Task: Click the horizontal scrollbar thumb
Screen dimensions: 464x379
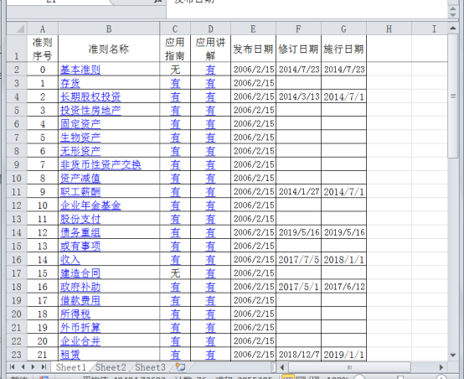Action: point(349,367)
